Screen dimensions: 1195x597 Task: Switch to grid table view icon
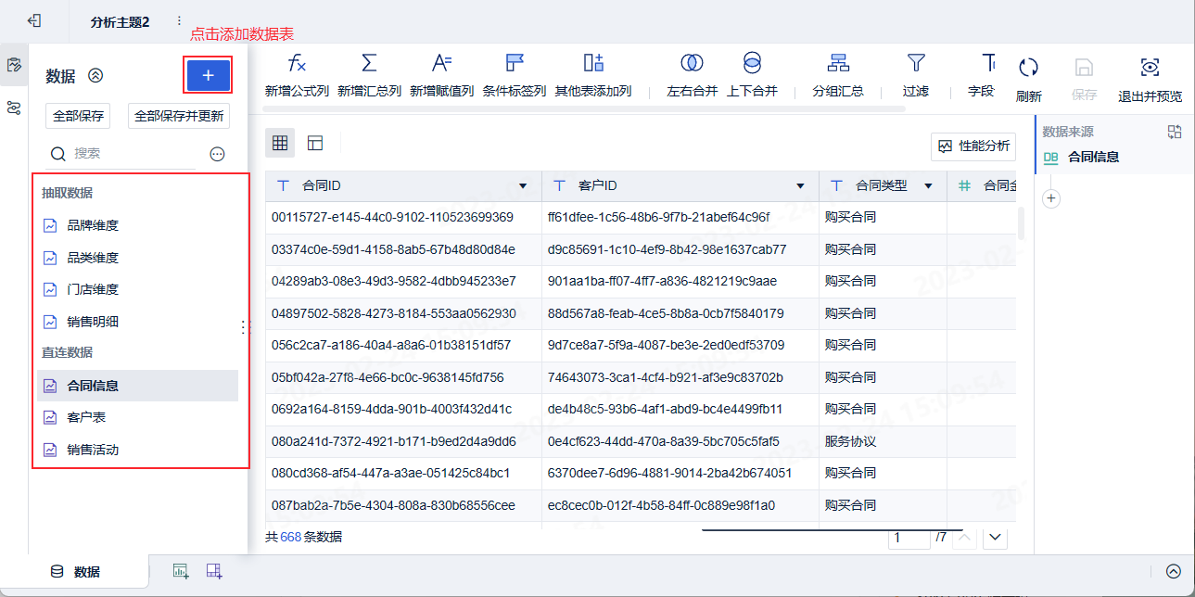tap(280, 144)
